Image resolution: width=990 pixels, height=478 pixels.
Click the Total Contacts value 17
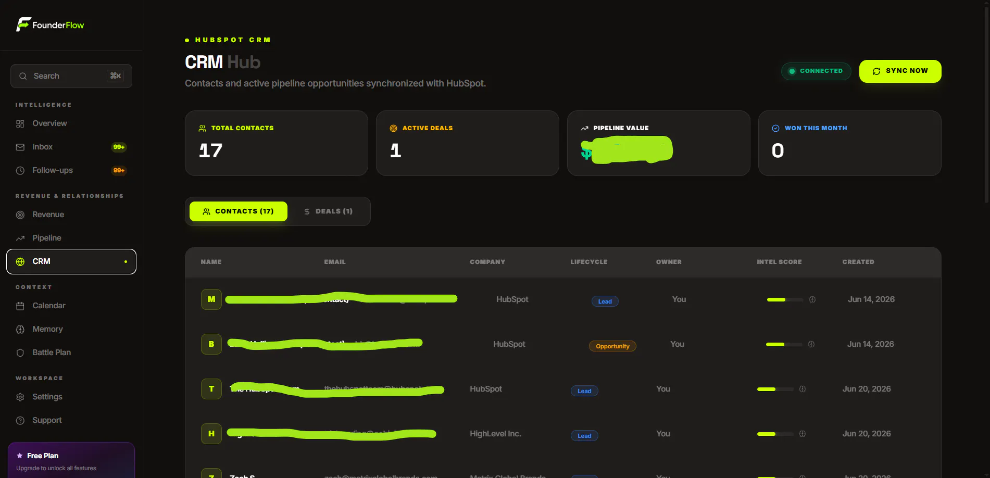pyautogui.click(x=210, y=151)
